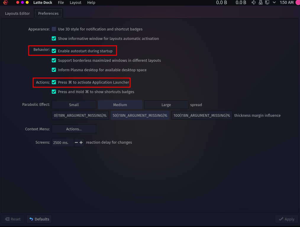Decrease reaction delay with minus icon
The image size is (300, 227).
click(76, 142)
